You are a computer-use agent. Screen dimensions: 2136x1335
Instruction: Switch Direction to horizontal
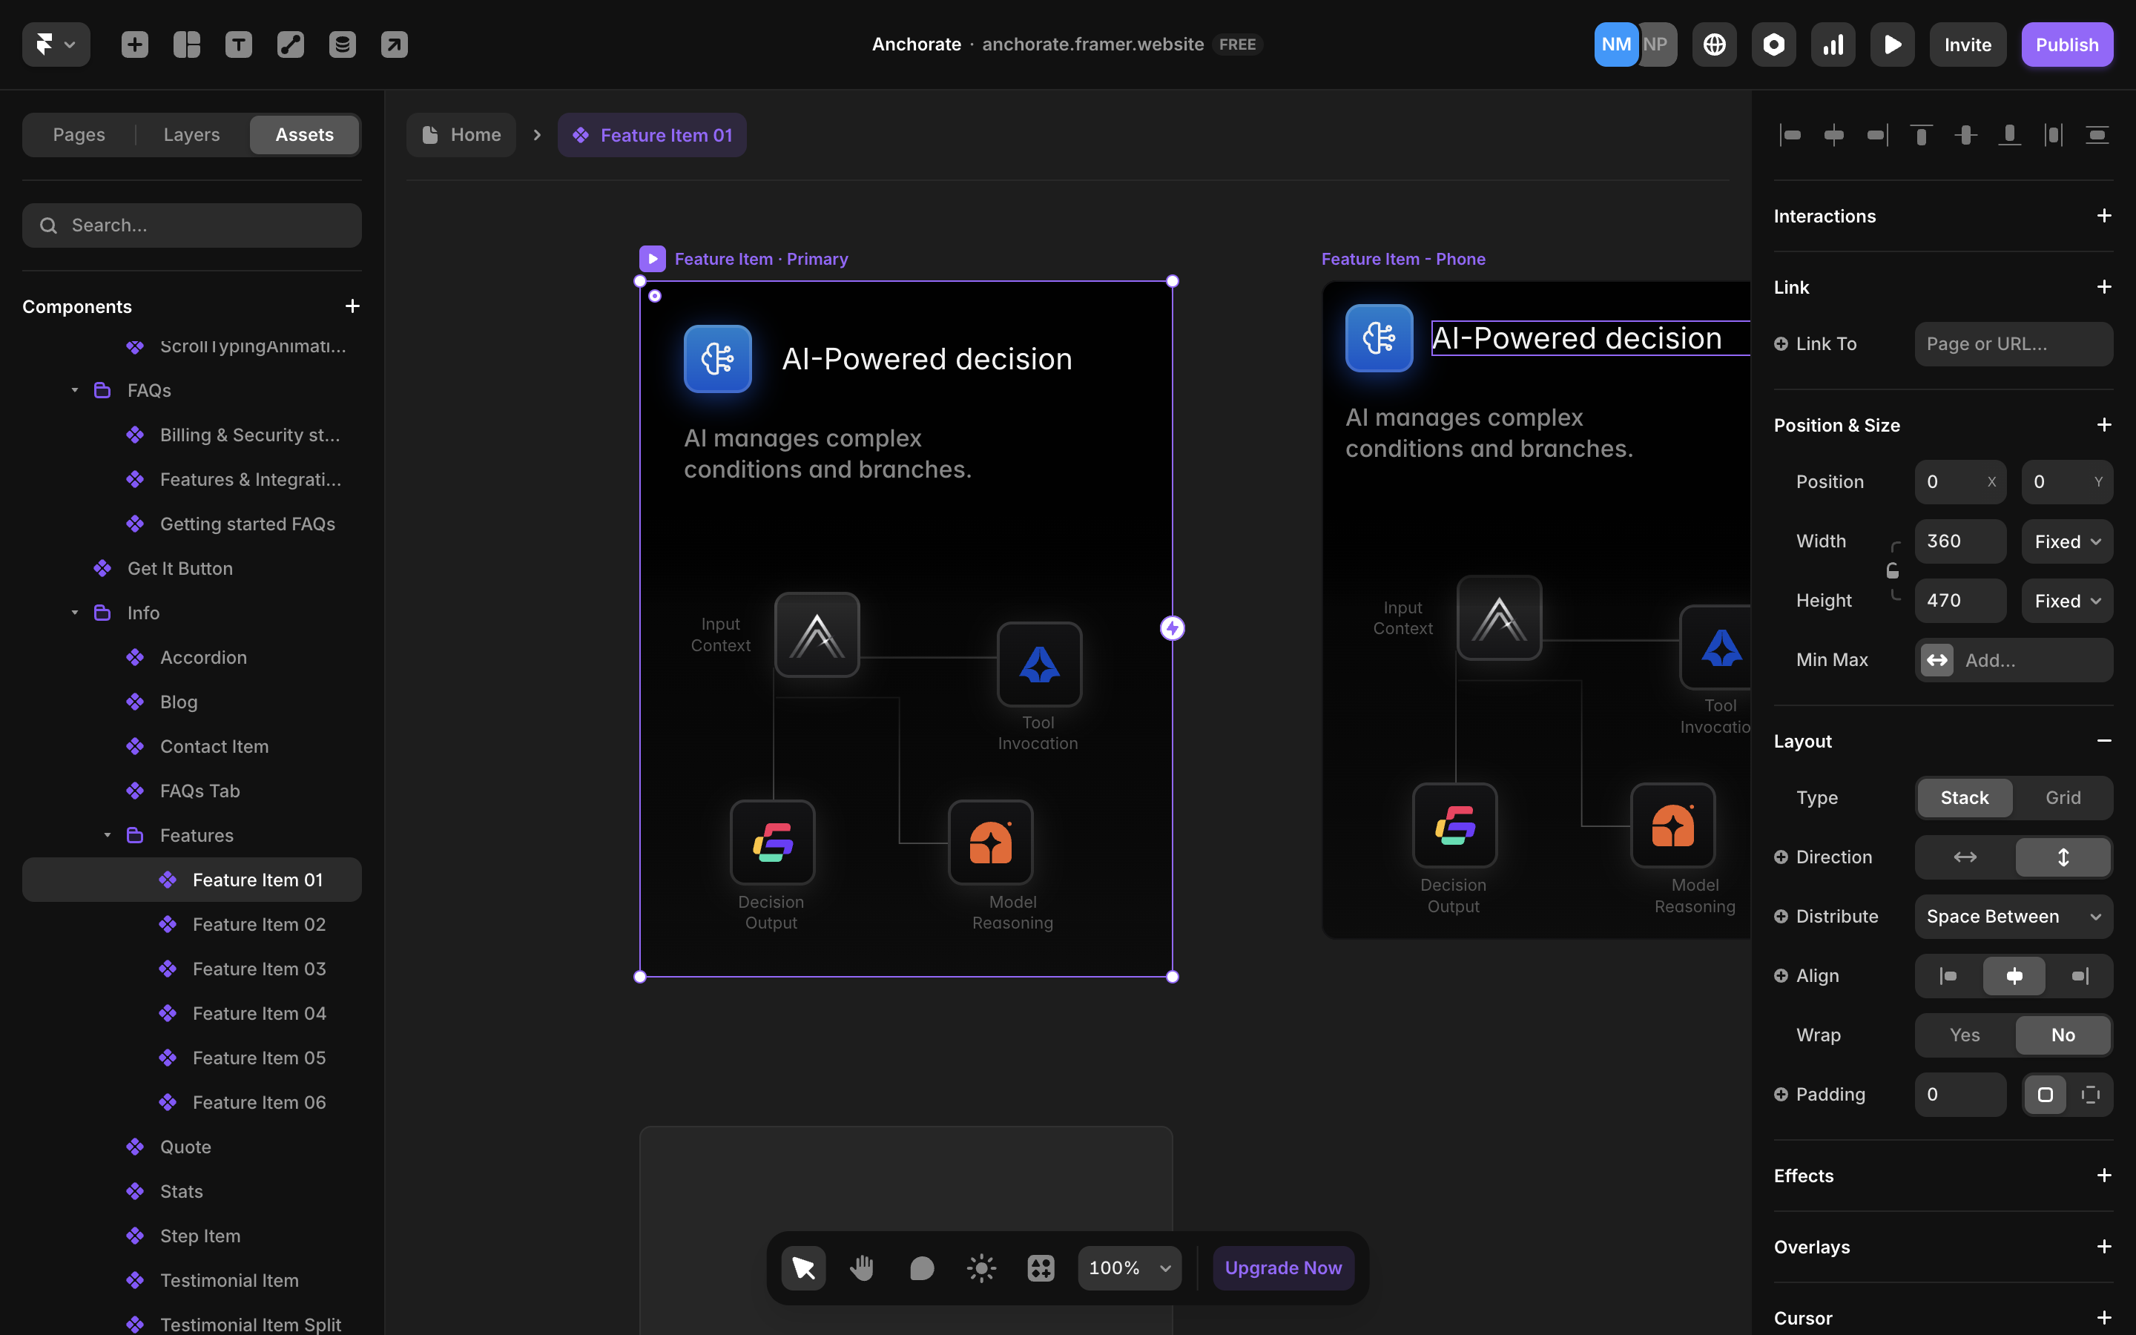(x=1964, y=857)
